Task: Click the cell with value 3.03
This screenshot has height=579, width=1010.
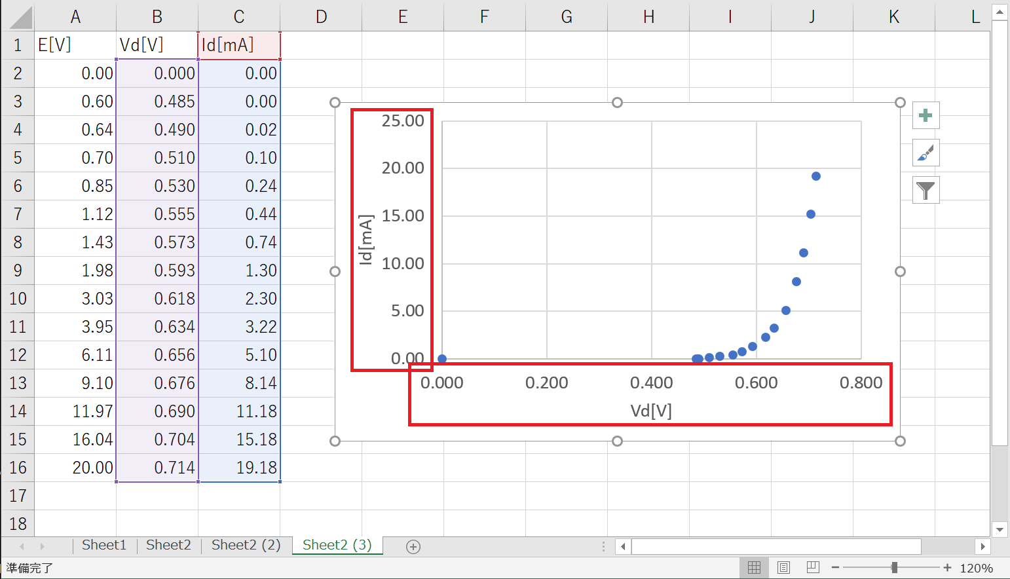Action: click(75, 299)
